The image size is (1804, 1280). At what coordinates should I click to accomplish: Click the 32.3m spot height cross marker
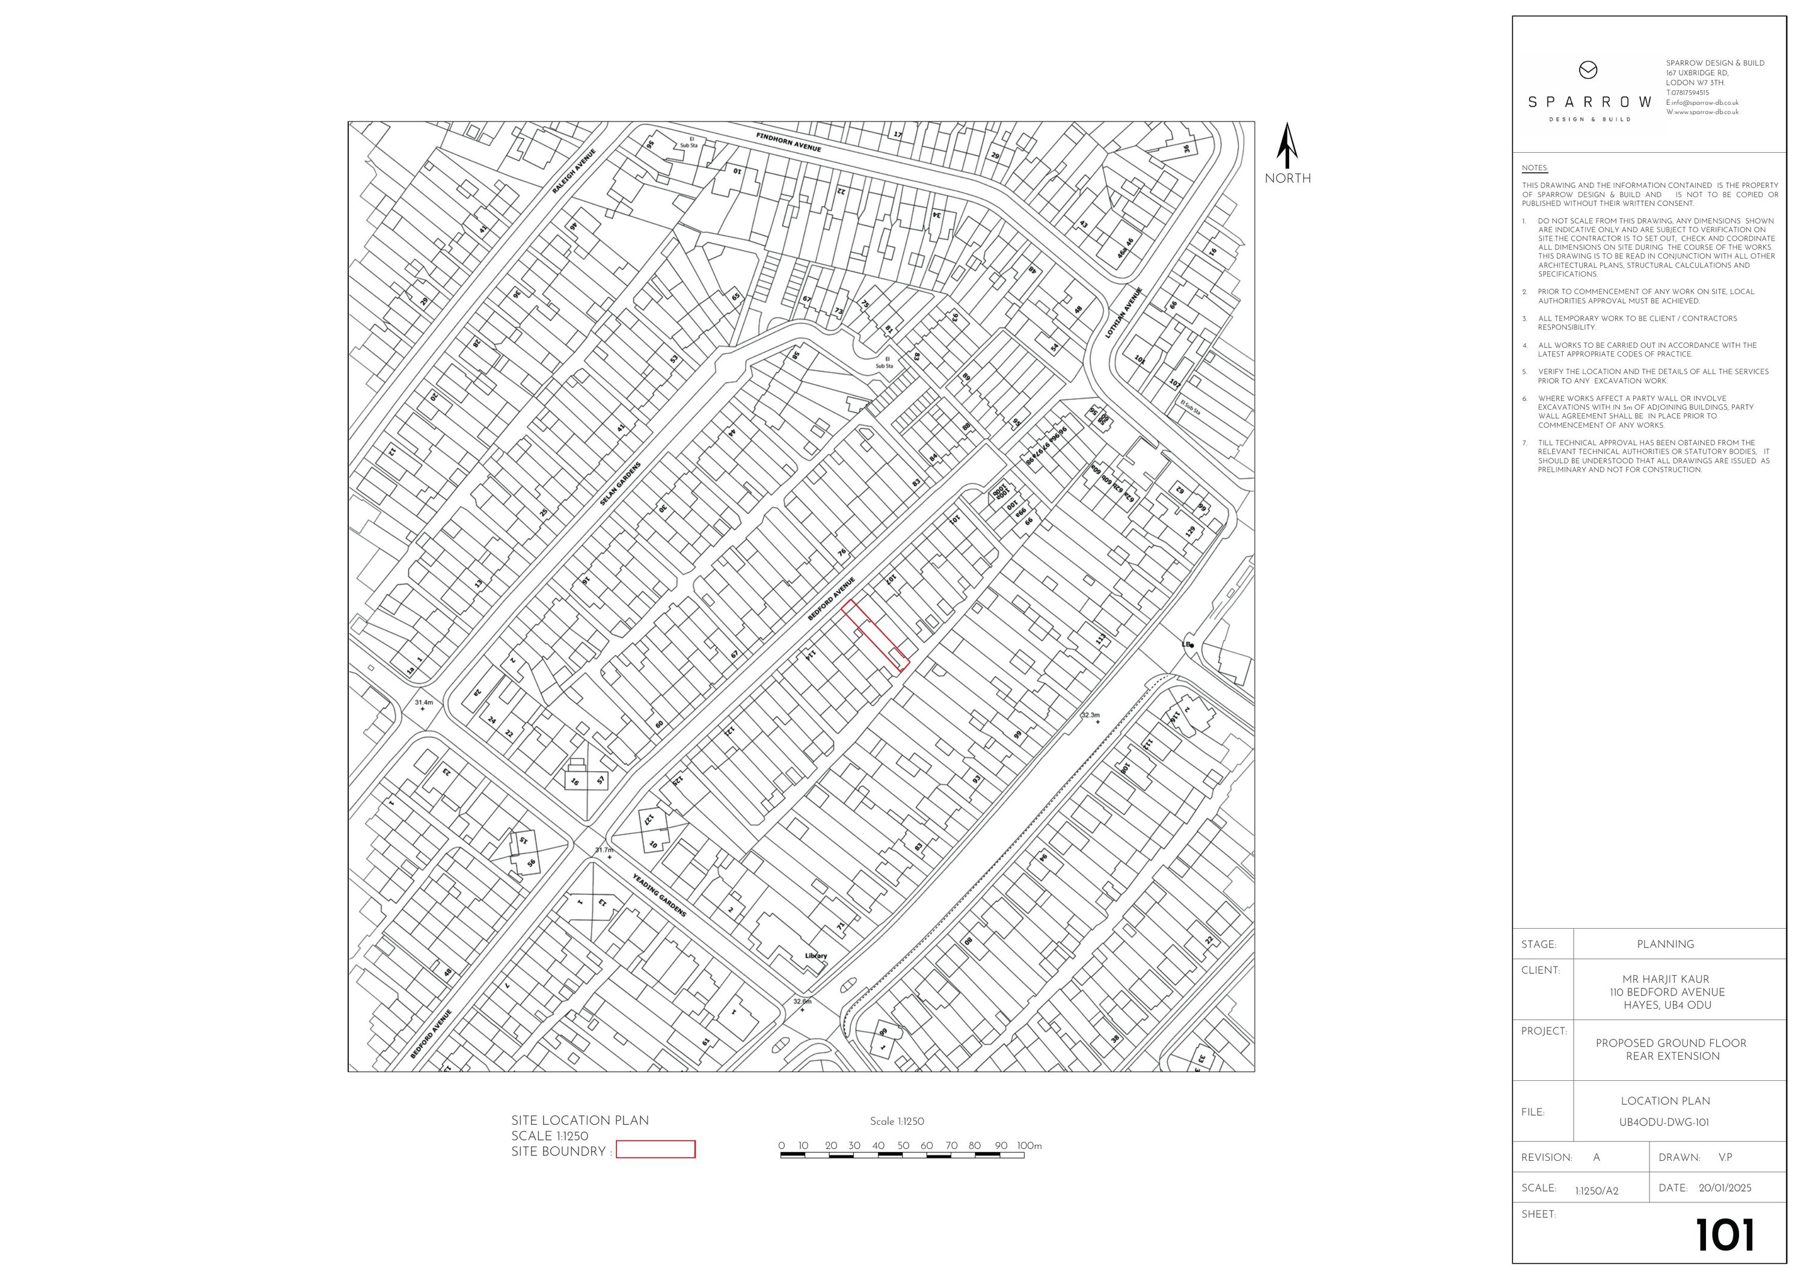point(1097,723)
